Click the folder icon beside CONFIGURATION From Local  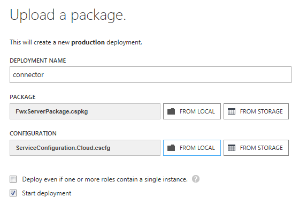click(171, 148)
